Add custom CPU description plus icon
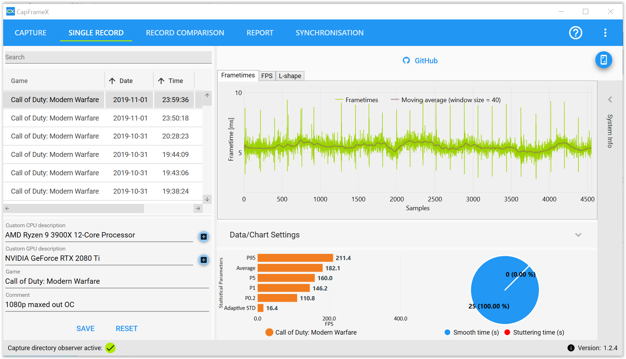The width and height of the screenshot is (626, 359). [x=204, y=236]
